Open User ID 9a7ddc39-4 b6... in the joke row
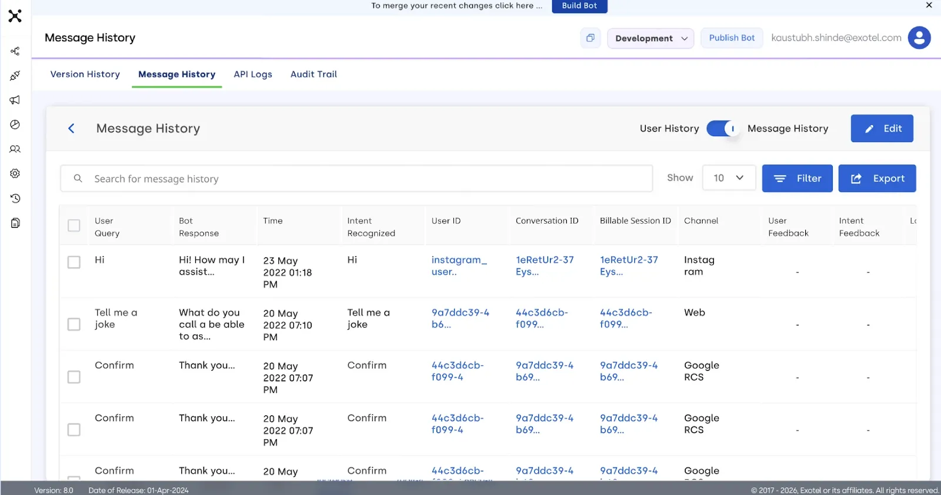The height and width of the screenshot is (495, 941). tap(460, 319)
